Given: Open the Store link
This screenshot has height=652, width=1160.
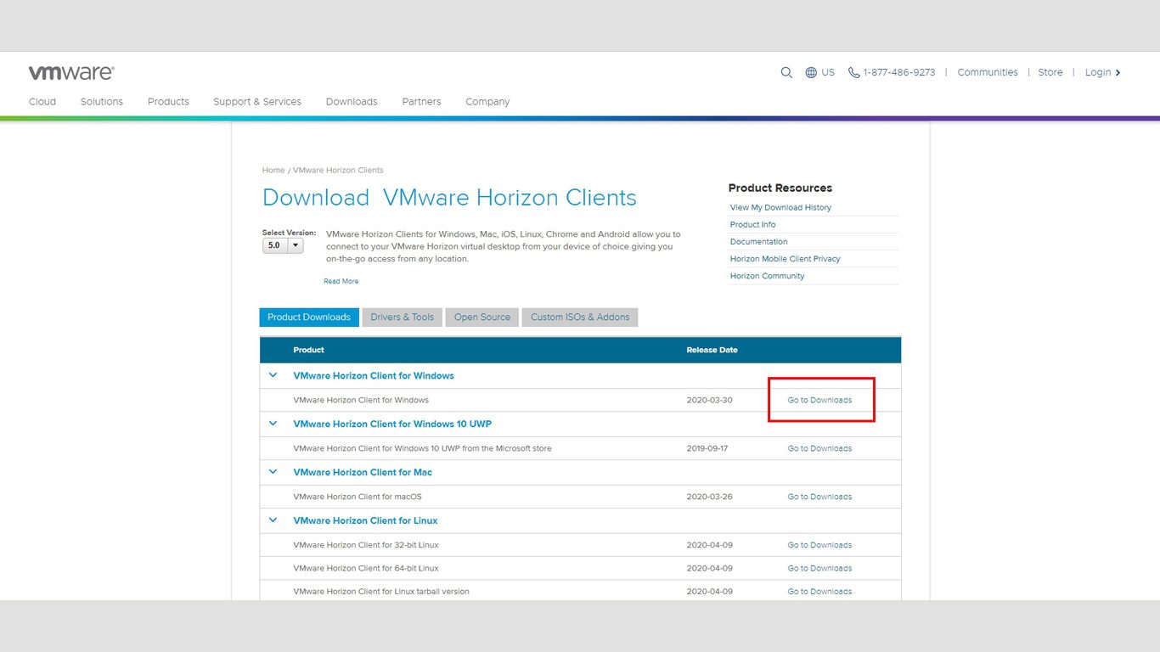Looking at the screenshot, I should click(1050, 73).
